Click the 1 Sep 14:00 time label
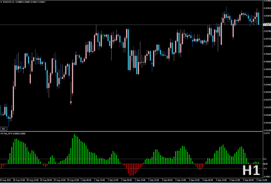 pos(100,180)
